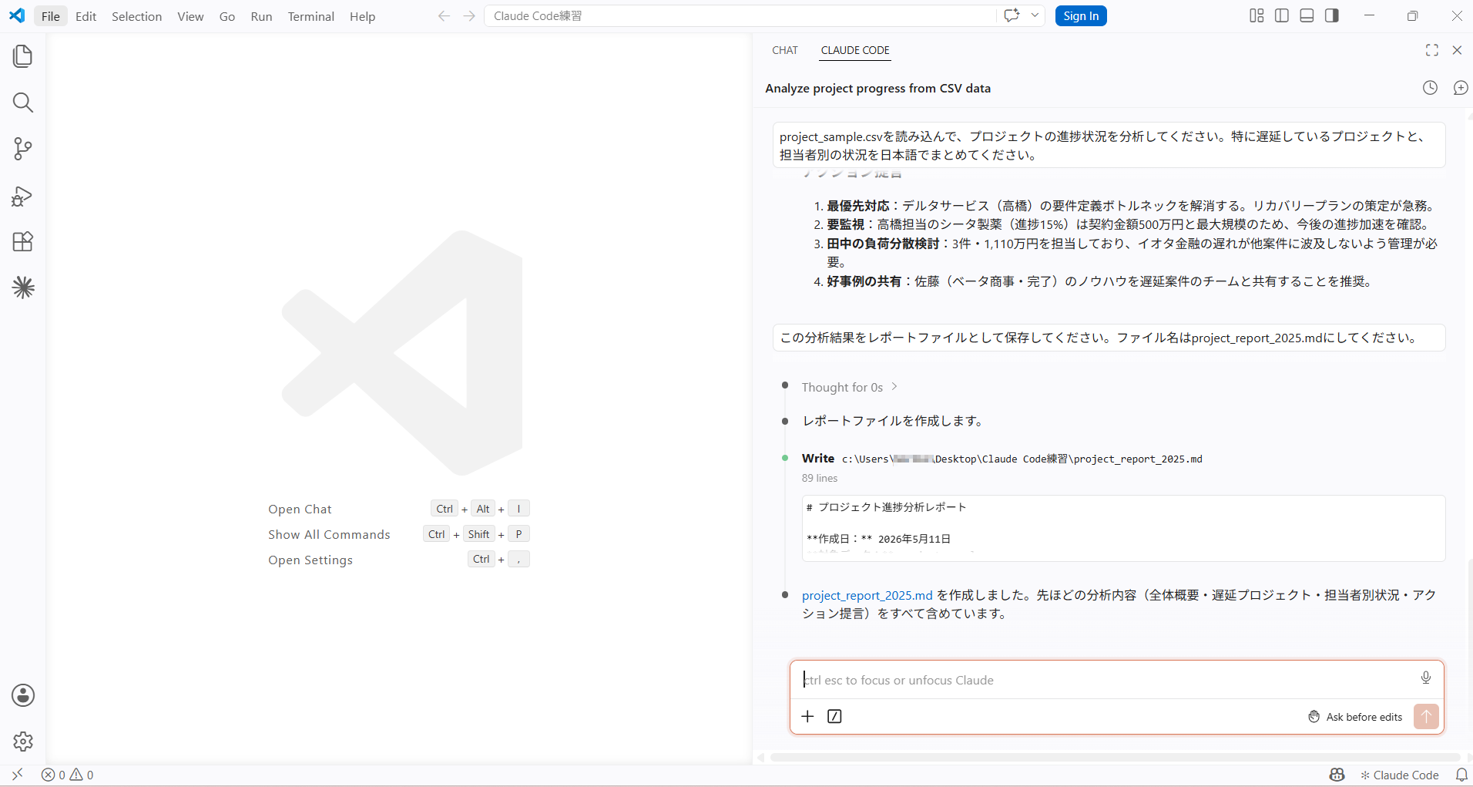Start a new conversation plus icon
1473x787 pixels.
point(1460,88)
